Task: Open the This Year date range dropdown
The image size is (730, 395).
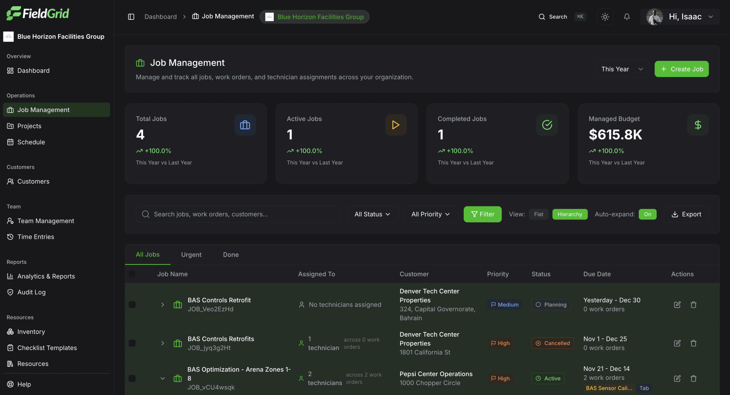Action: click(x=622, y=69)
